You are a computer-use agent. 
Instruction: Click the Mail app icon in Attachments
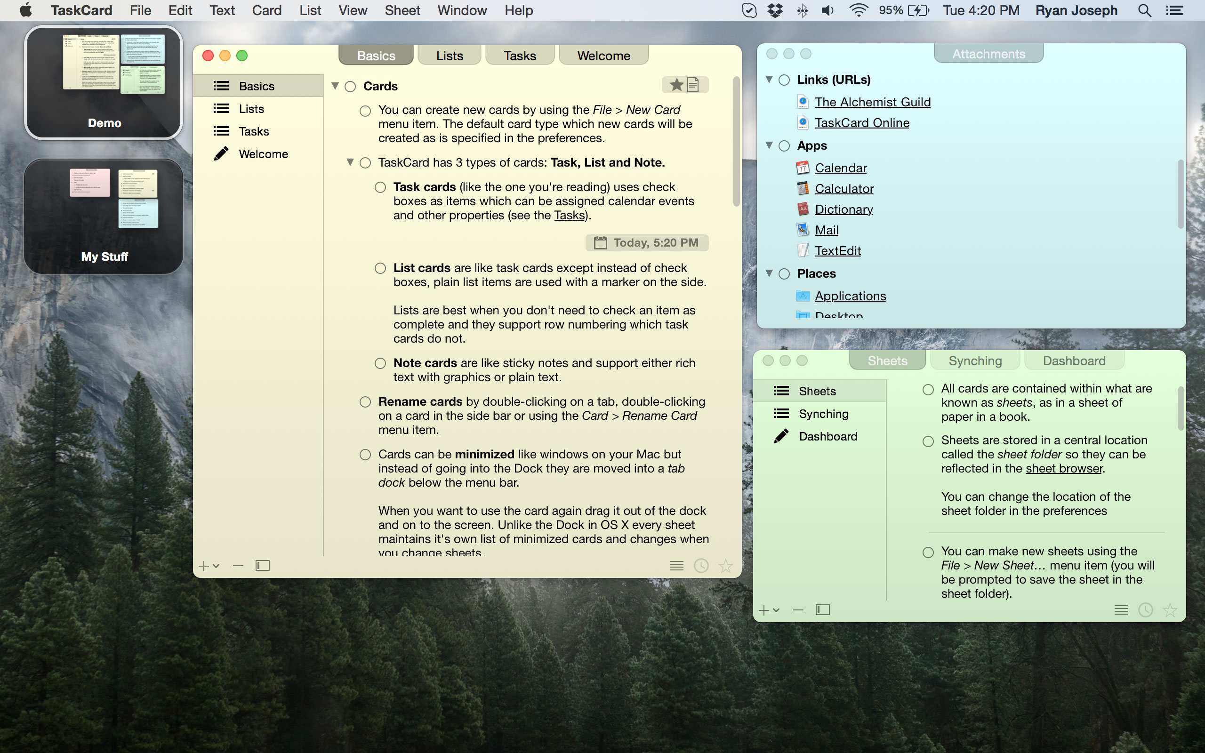click(x=803, y=230)
